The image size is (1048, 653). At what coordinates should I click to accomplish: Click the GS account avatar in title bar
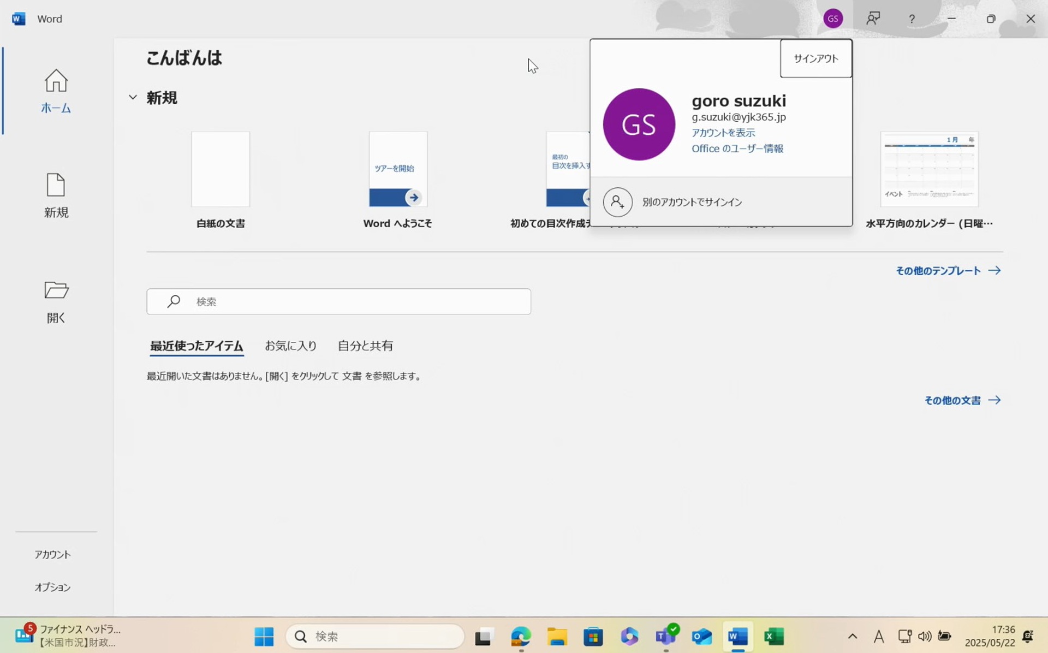point(833,19)
